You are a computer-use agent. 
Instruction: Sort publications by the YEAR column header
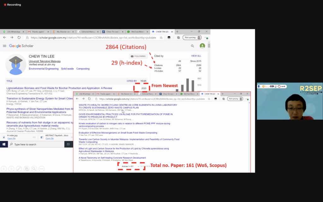tap(143, 81)
